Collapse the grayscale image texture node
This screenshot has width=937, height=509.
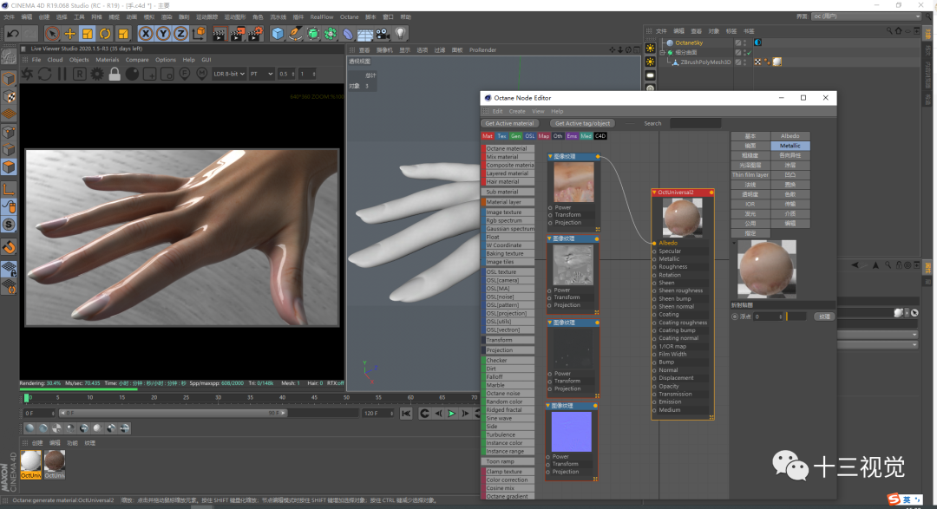coord(549,238)
